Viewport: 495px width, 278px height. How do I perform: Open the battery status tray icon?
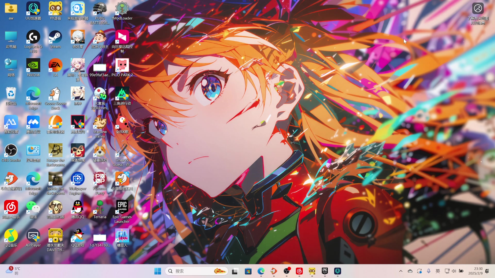461,271
